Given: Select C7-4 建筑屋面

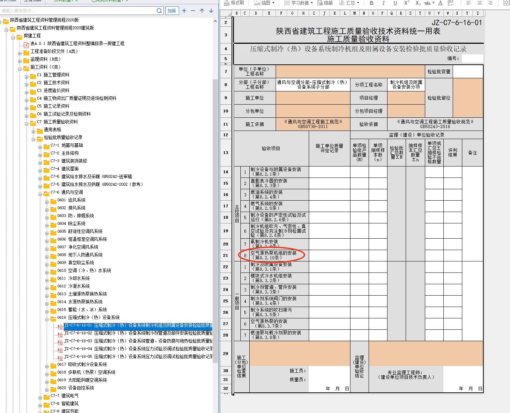Looking at the screenshot, I should coord(64,169).
